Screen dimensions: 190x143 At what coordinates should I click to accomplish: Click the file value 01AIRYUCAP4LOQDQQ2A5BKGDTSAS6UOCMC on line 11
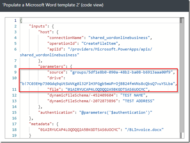(106, 90)
